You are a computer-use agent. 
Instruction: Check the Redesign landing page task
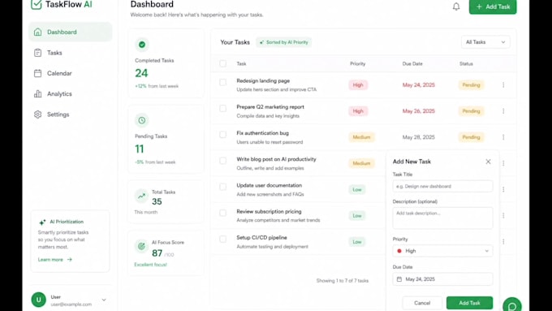223,82
